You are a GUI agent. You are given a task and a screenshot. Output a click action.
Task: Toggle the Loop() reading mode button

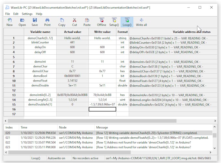pos(127,22)
